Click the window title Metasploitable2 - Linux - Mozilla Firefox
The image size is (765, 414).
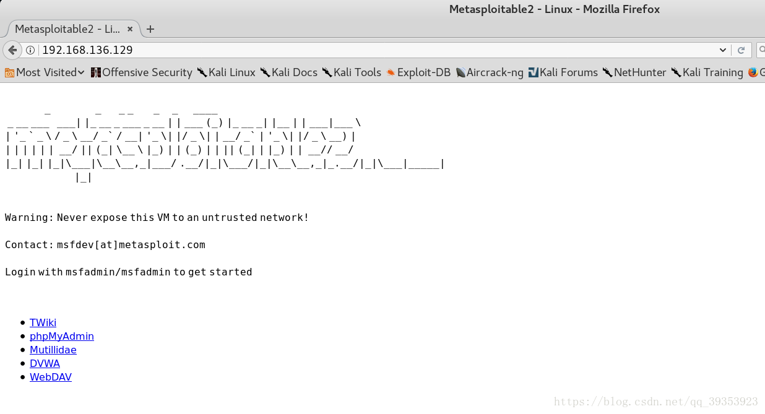(555, 9)
